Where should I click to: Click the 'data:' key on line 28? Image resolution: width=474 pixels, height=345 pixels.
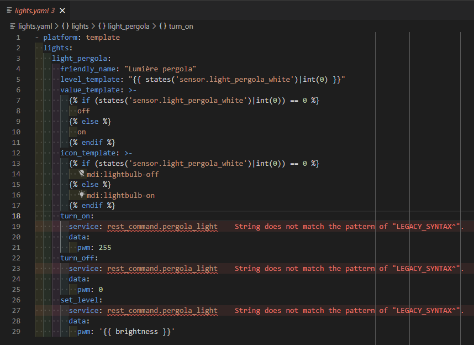click(79, 321)
